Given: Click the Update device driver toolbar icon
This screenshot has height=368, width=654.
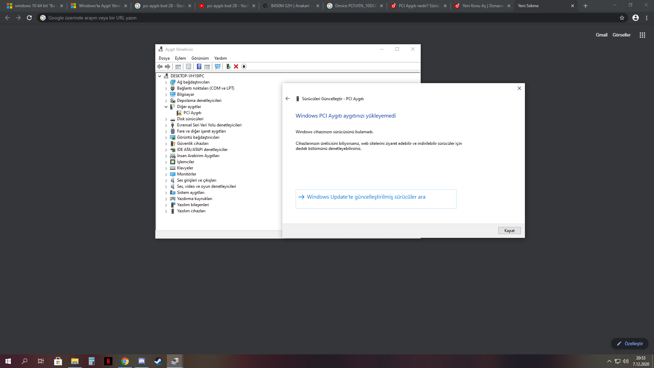Looking at the screenshot, I should [228, 66].
